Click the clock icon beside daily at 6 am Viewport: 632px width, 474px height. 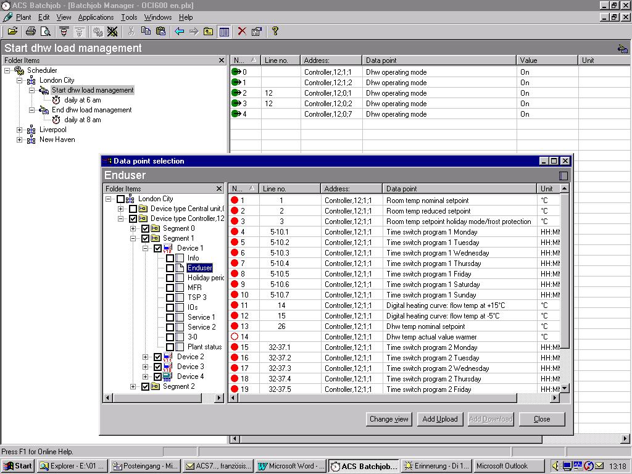click(x=56, y=100)
